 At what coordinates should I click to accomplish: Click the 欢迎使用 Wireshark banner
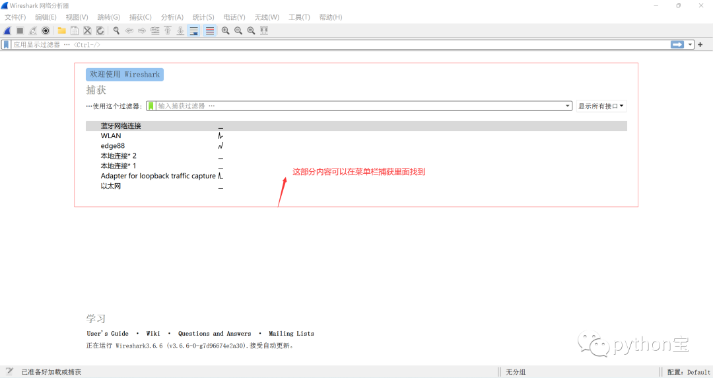pos(125,74)
